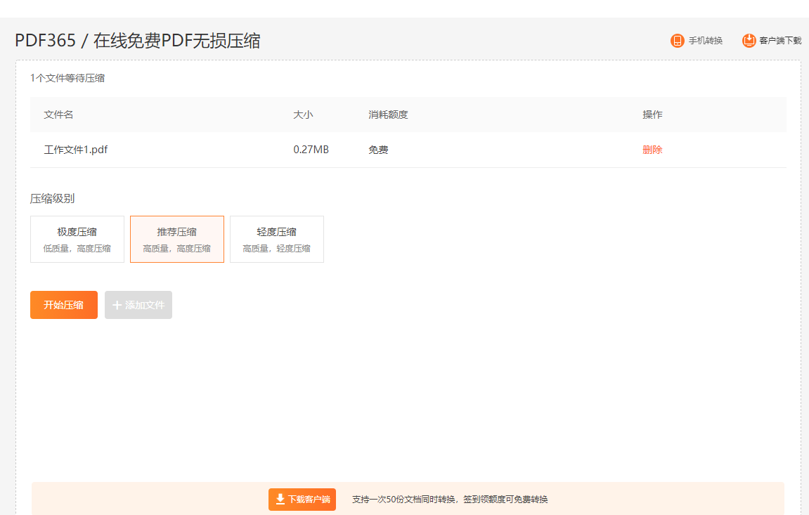Click the plus icon on 添加文件
Screen dimensions: 809x515
117,305
